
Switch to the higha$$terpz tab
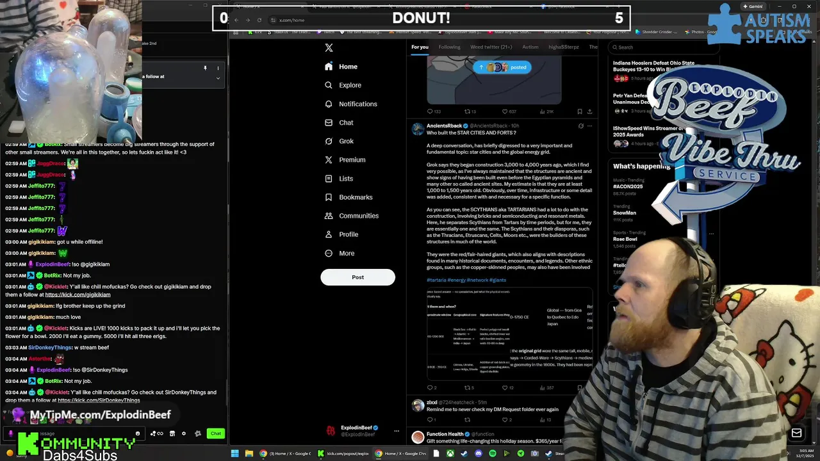point(564,47)
